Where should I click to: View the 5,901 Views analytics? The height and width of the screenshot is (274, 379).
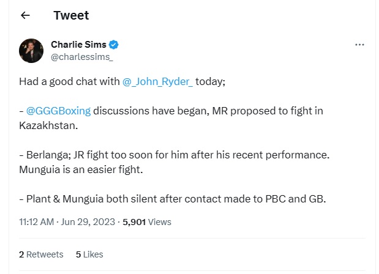(x=147, y=222)
